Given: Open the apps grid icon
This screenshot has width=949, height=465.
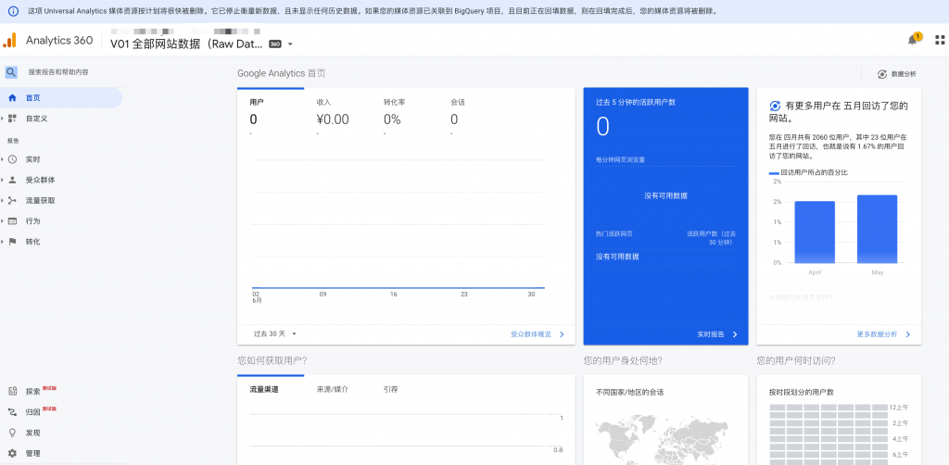Looking at the screenshot, I should pos(940,40).
